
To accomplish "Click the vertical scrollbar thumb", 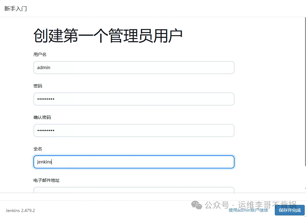I will tap(305, 92).
